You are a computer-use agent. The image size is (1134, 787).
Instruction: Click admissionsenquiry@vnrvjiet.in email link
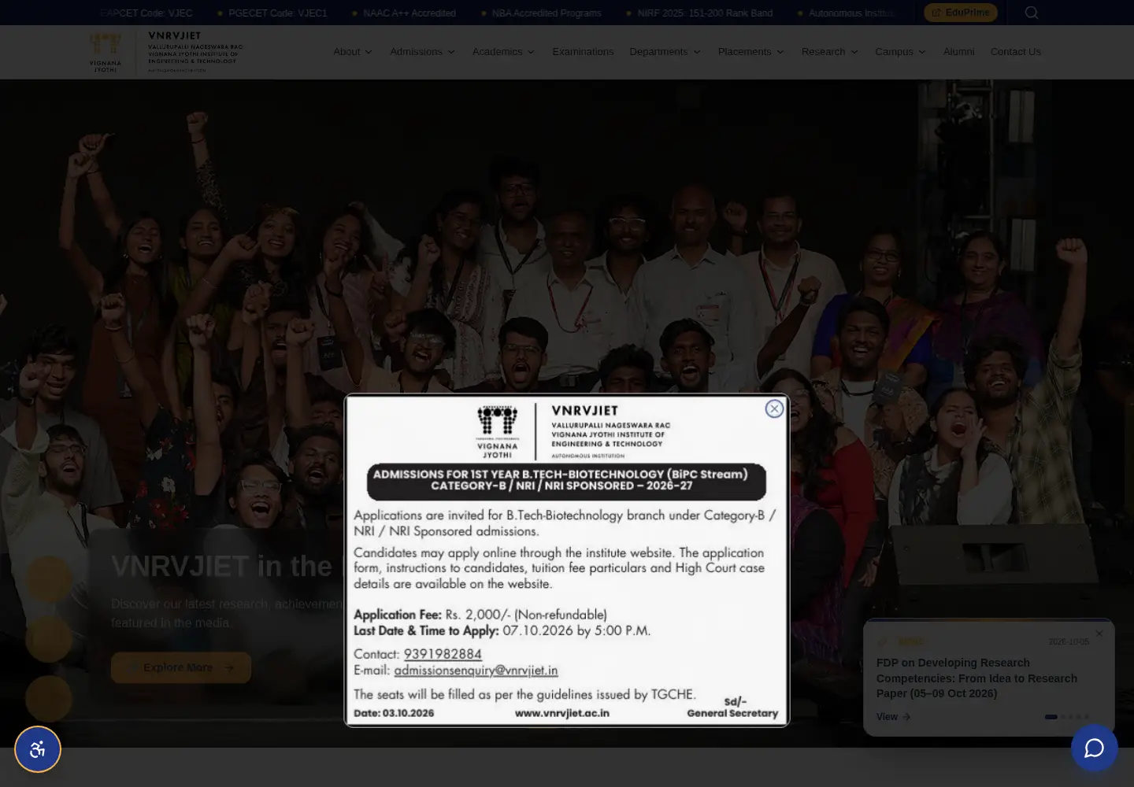pyautogui.click(x=476, y=671)
